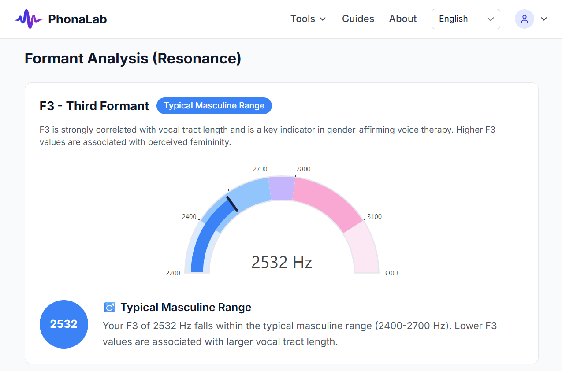562x371 pixels.
Task: Toggle the Typical Masculine Range badge
Action: pyautogui.click(x=214, y=106)
